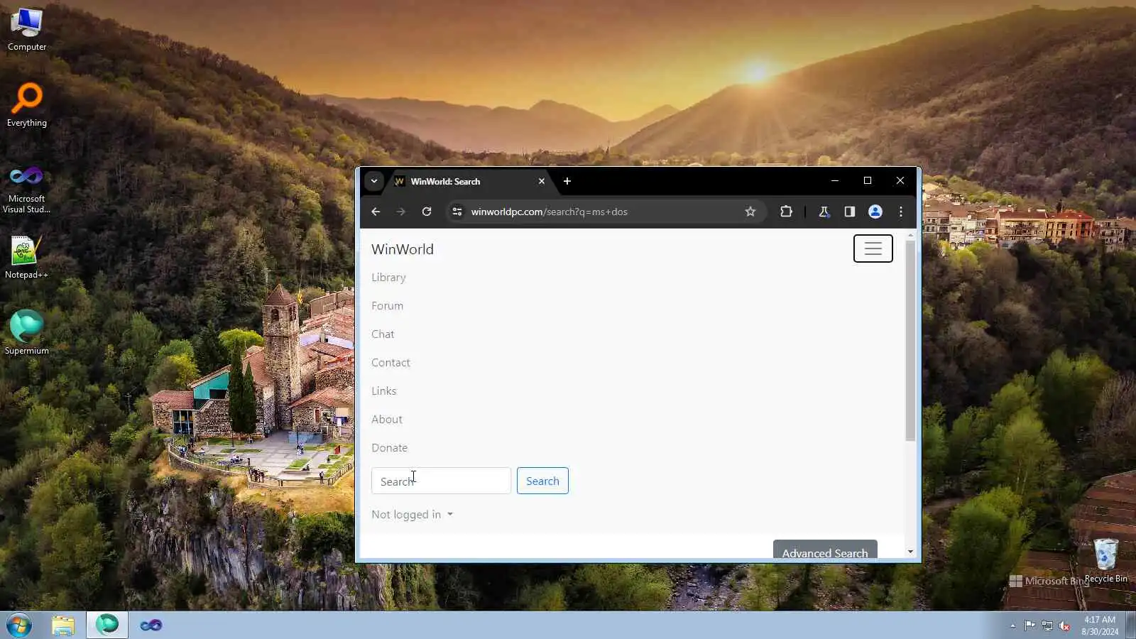The image size is (1136, 639).
Task: Click the scrollbar down arrow
Action: point(910,552)
